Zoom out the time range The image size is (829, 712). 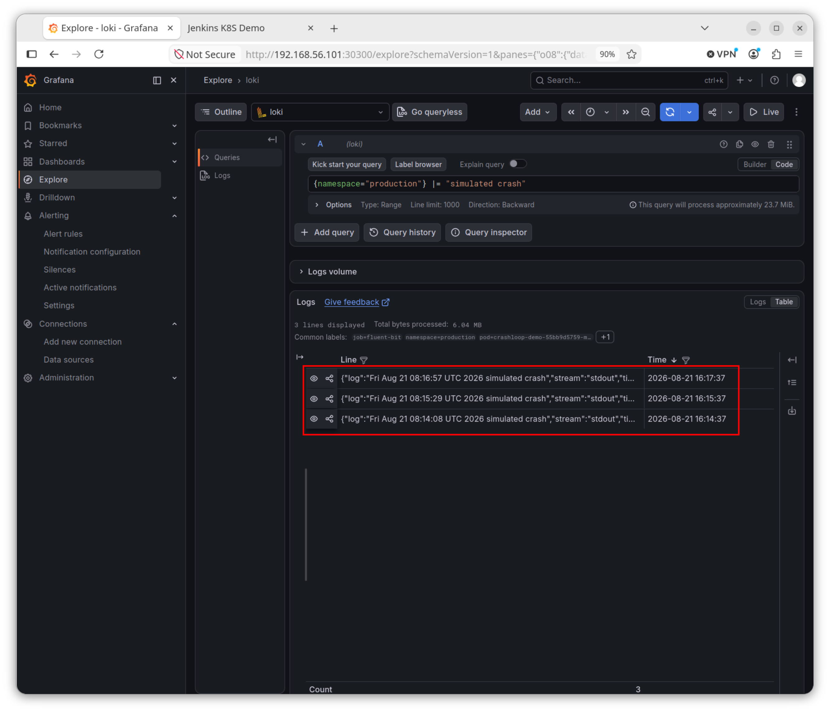point(645,112)
